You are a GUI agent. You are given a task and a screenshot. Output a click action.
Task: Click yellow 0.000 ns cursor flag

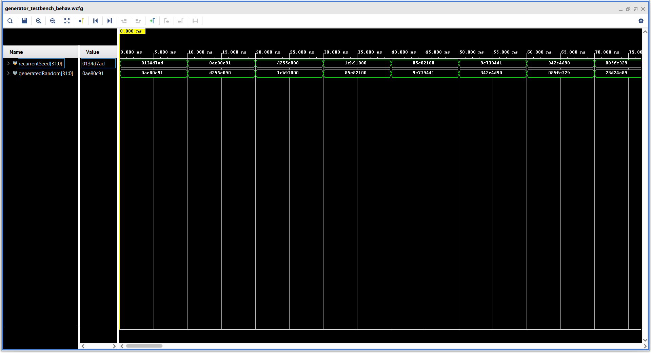tap(133, 31)
